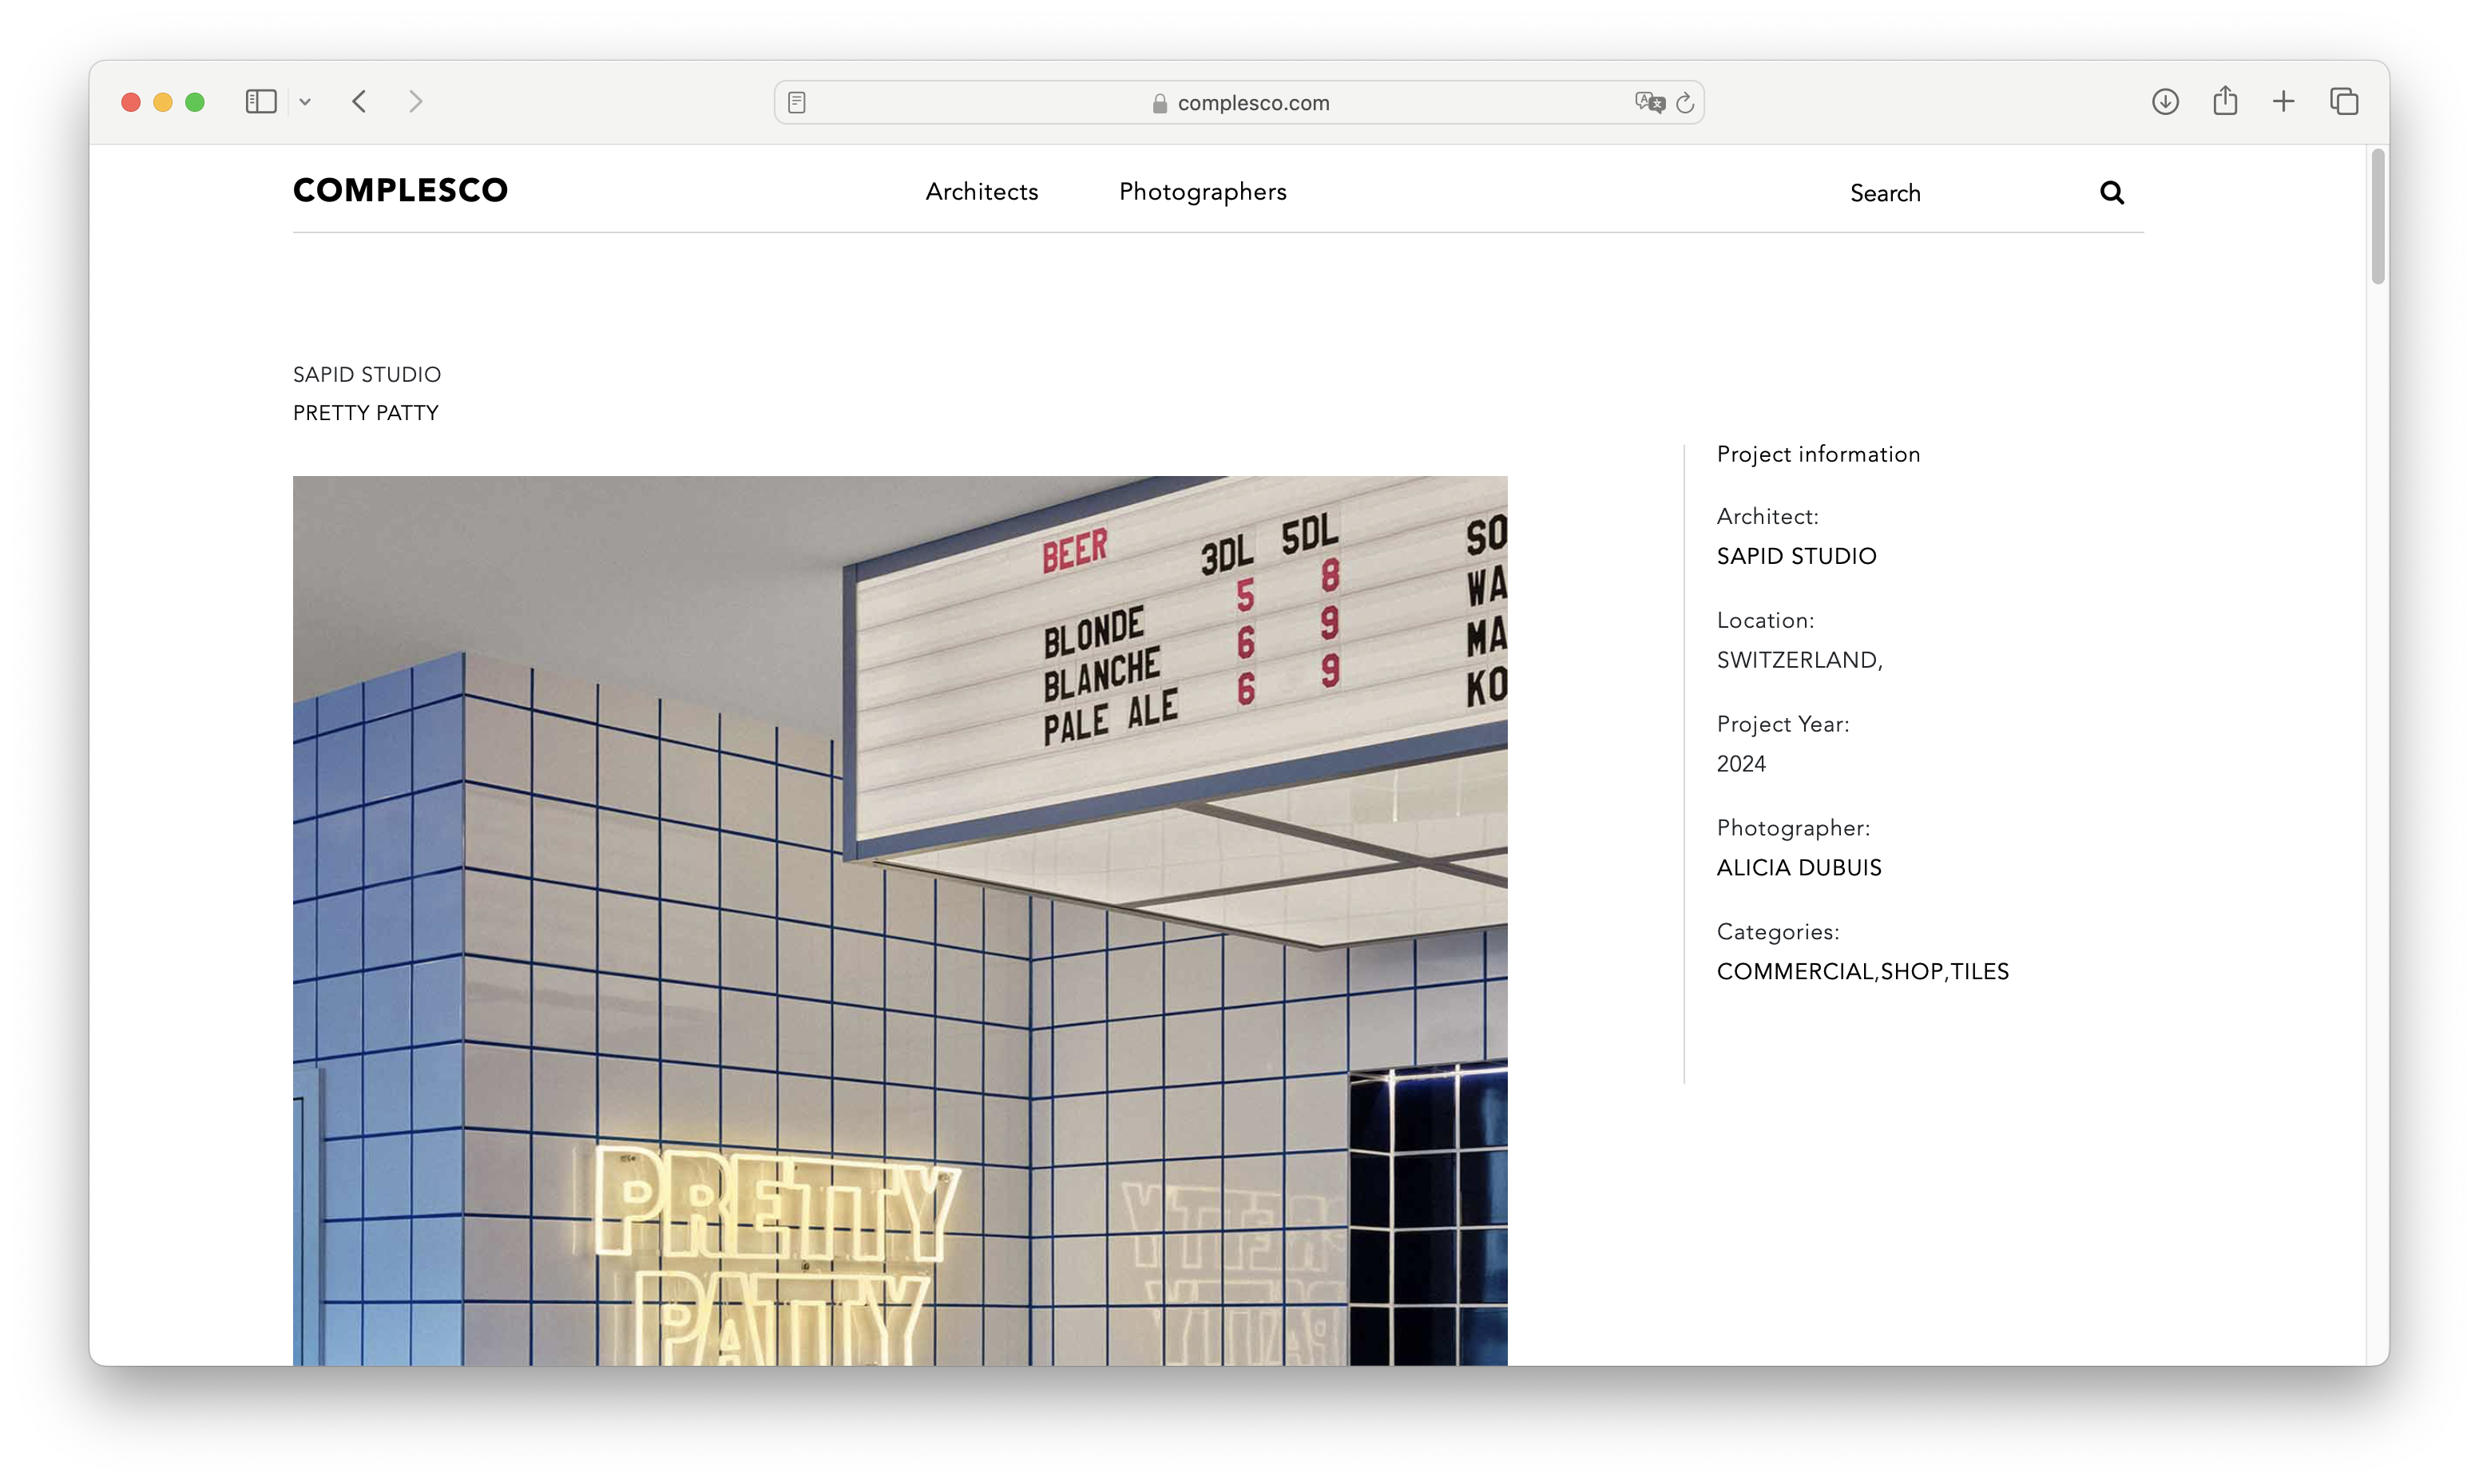Image resolution: width=2479 pixels, height=1484 pixels.
Task: Open a new tab with plus icon
Action: (2284, 101)
